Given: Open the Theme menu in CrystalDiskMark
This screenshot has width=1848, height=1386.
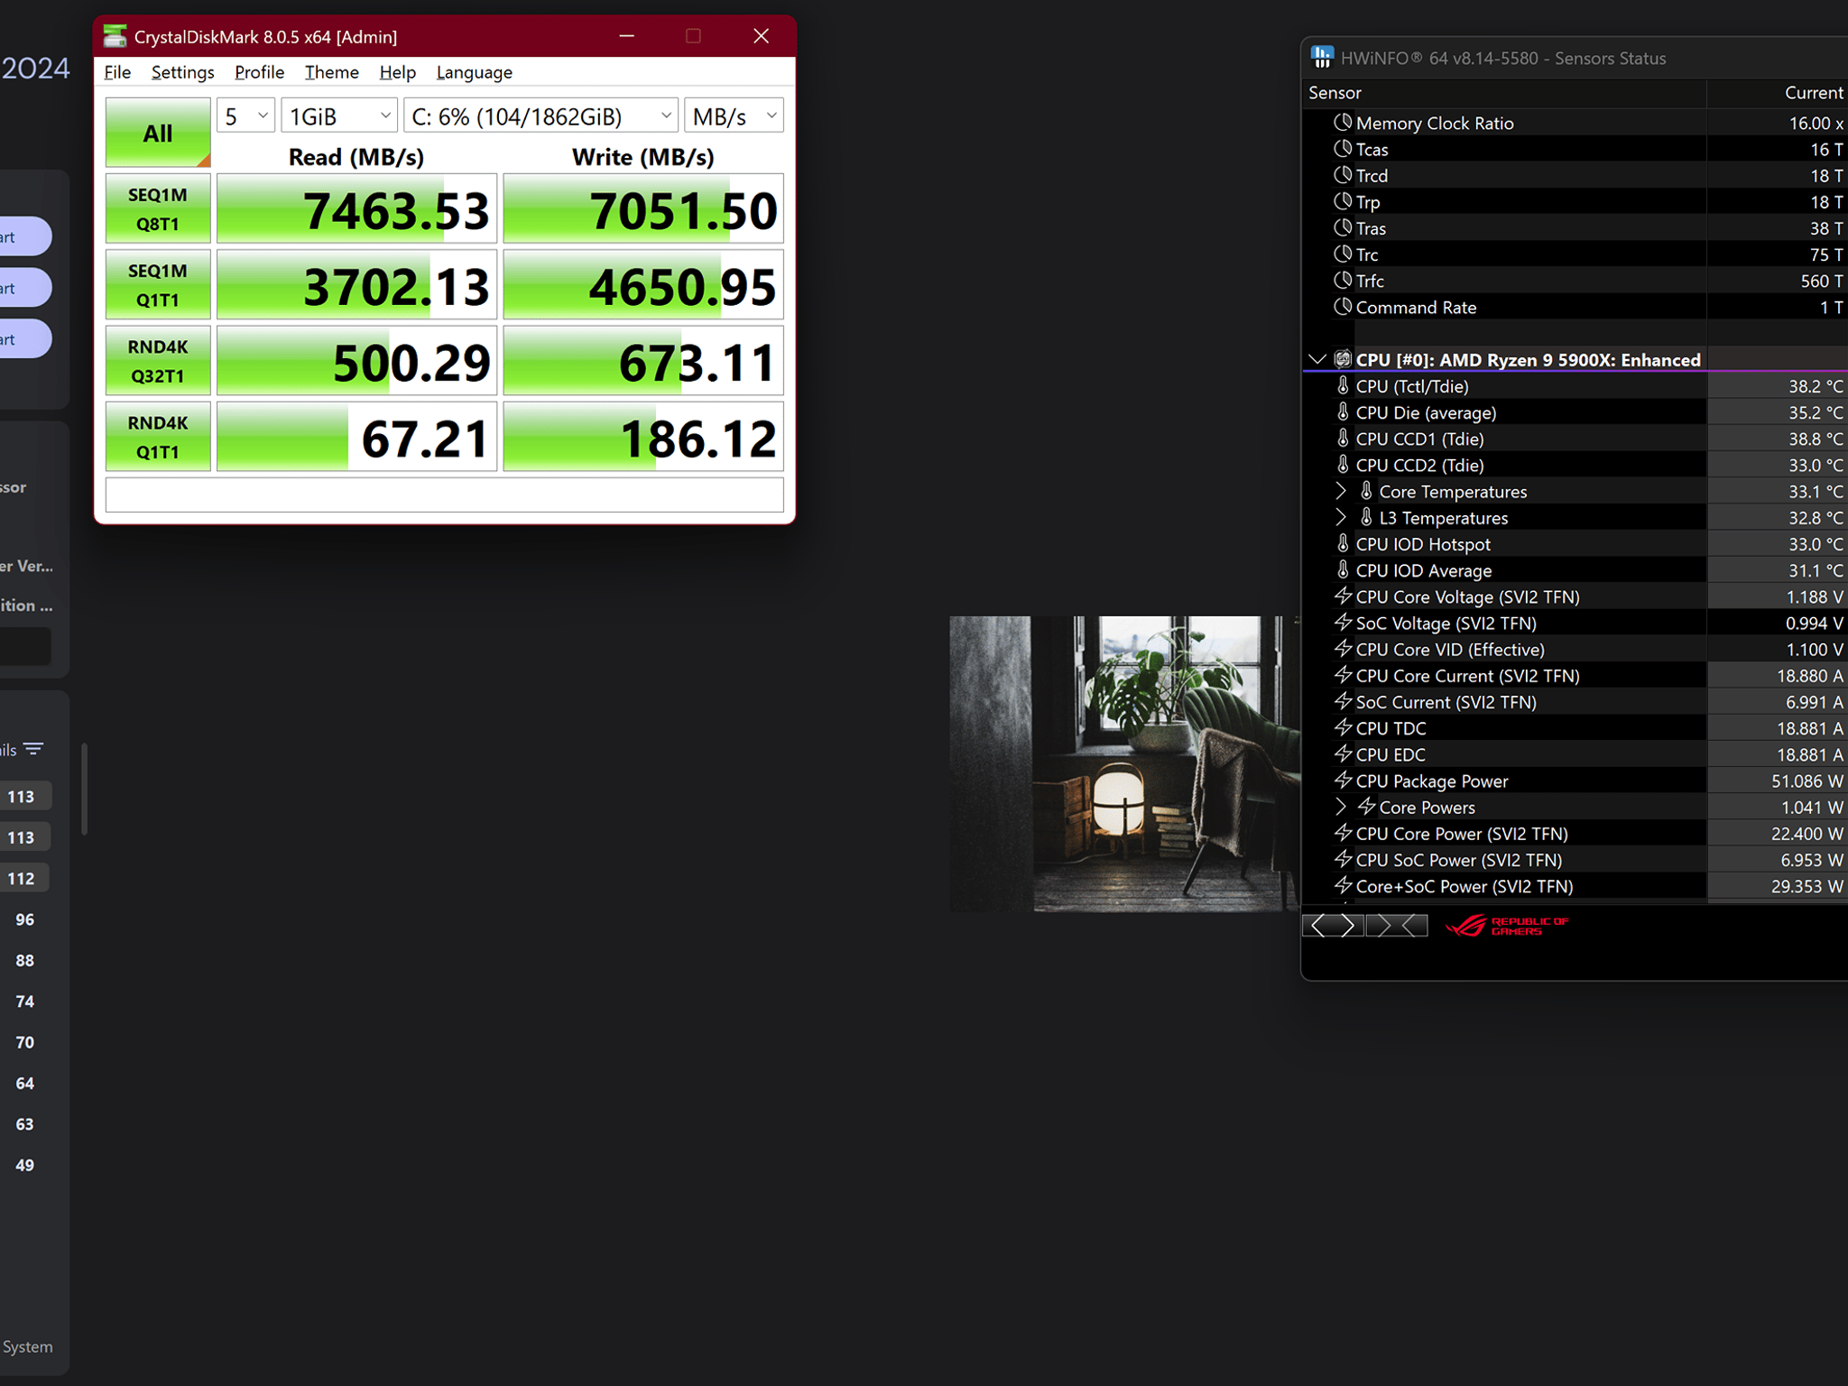Looking at the screenshot, I should pyautogui.click(x=331, y=72).
